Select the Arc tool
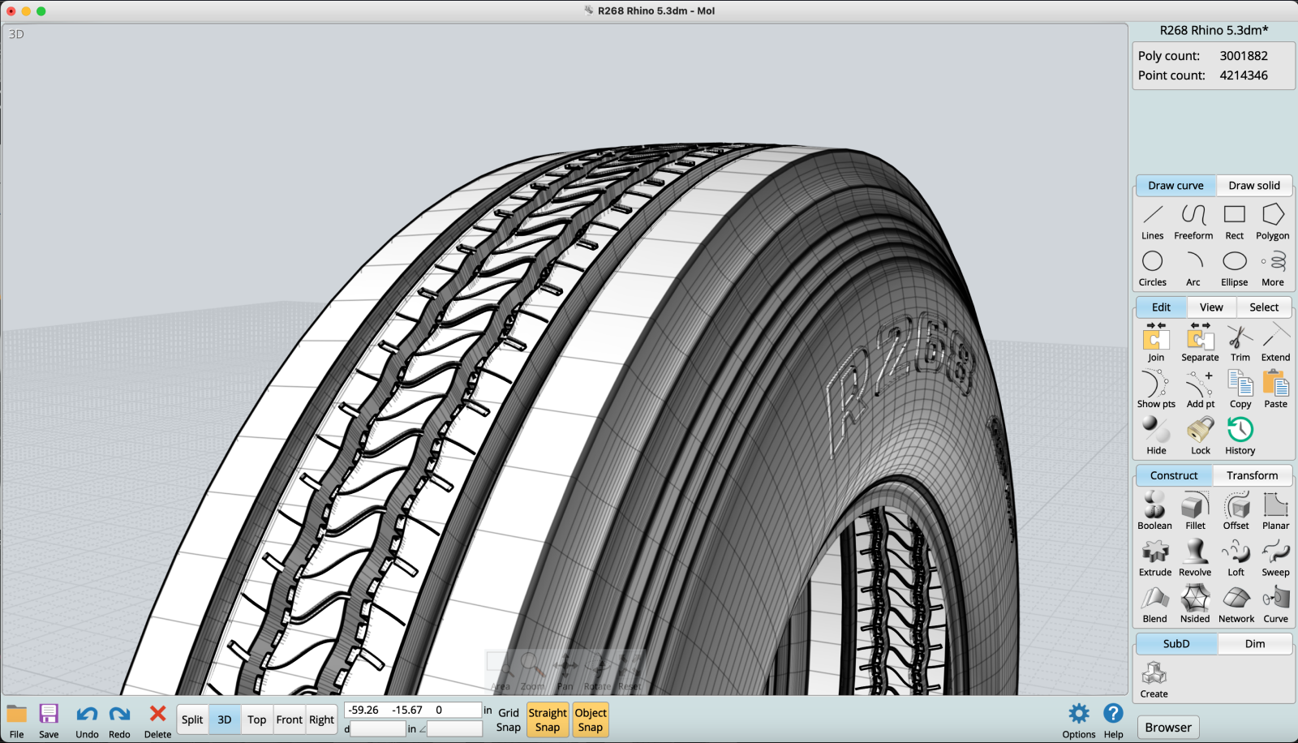Viewport: 1298px width, 743px height. coord(1193,269)
